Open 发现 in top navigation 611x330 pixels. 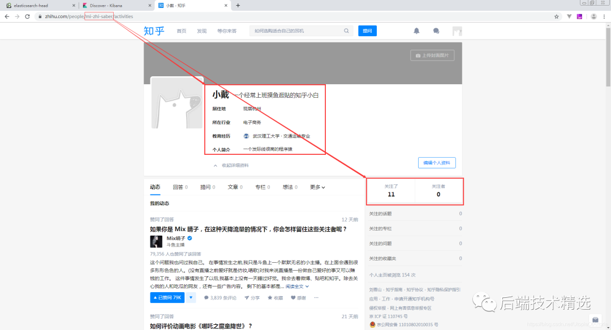tap(201, 31)
